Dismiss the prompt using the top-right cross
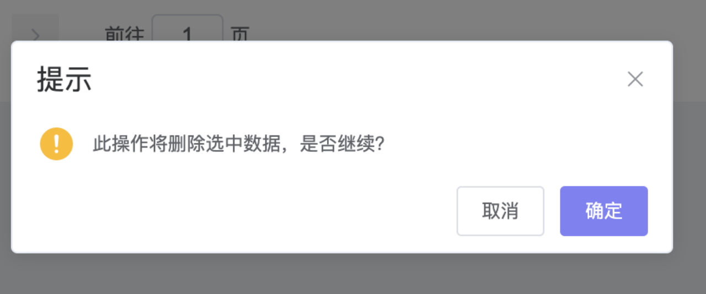This screenshot has width=706, height=294. [635, 79]
